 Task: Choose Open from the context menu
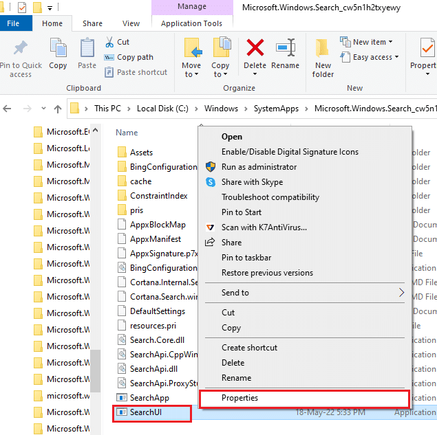point(232,137)
